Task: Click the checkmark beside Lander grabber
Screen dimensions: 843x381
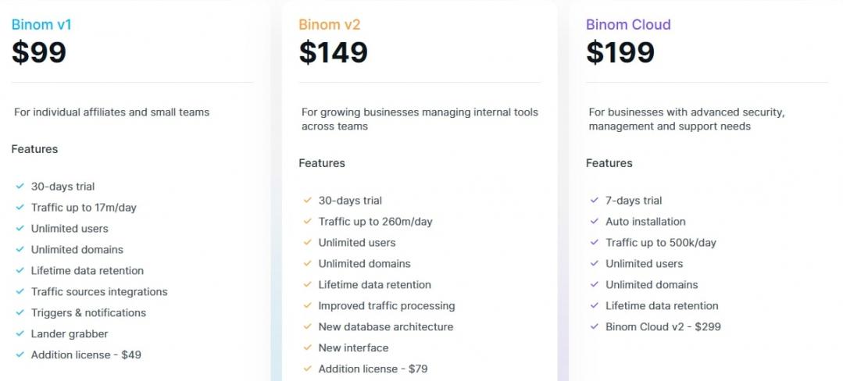Action: (20, 334)
